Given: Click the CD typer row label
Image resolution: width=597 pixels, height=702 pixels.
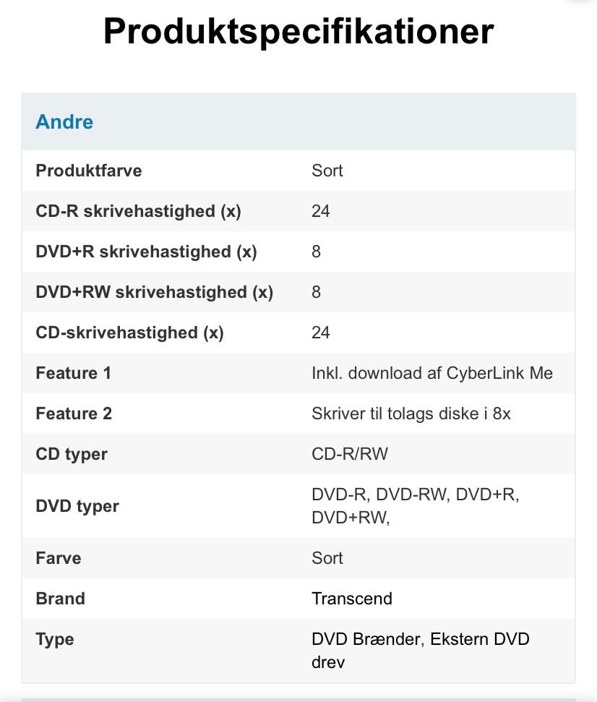Looking at the screenshot, I should [x=72, y=454].
